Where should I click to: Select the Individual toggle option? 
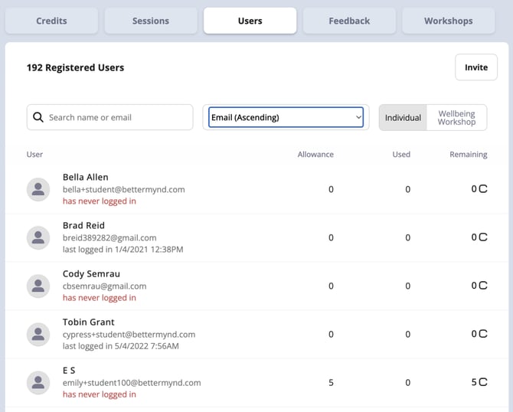tap(403, 118)
